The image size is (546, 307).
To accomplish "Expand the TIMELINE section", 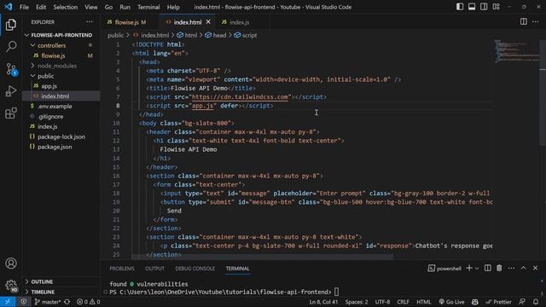I will click(61, 292).
